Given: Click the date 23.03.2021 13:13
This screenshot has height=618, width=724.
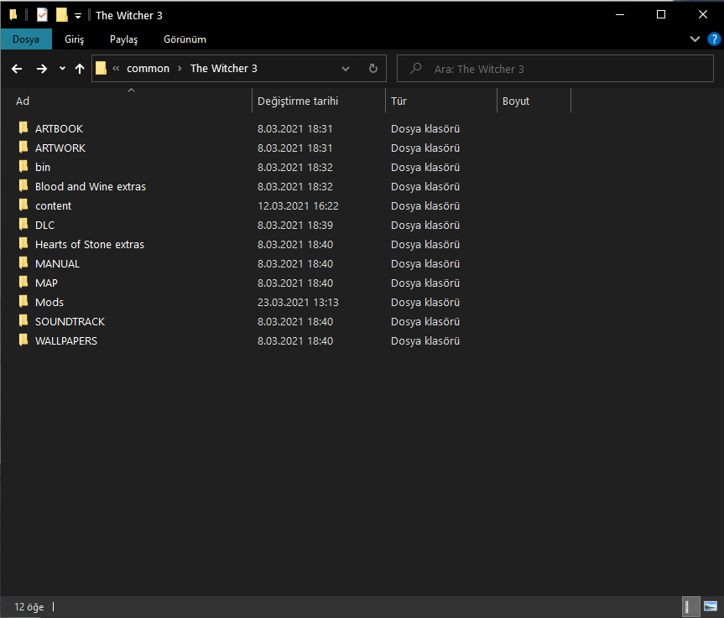Looking at the screenshot, I should click(299, 303).
